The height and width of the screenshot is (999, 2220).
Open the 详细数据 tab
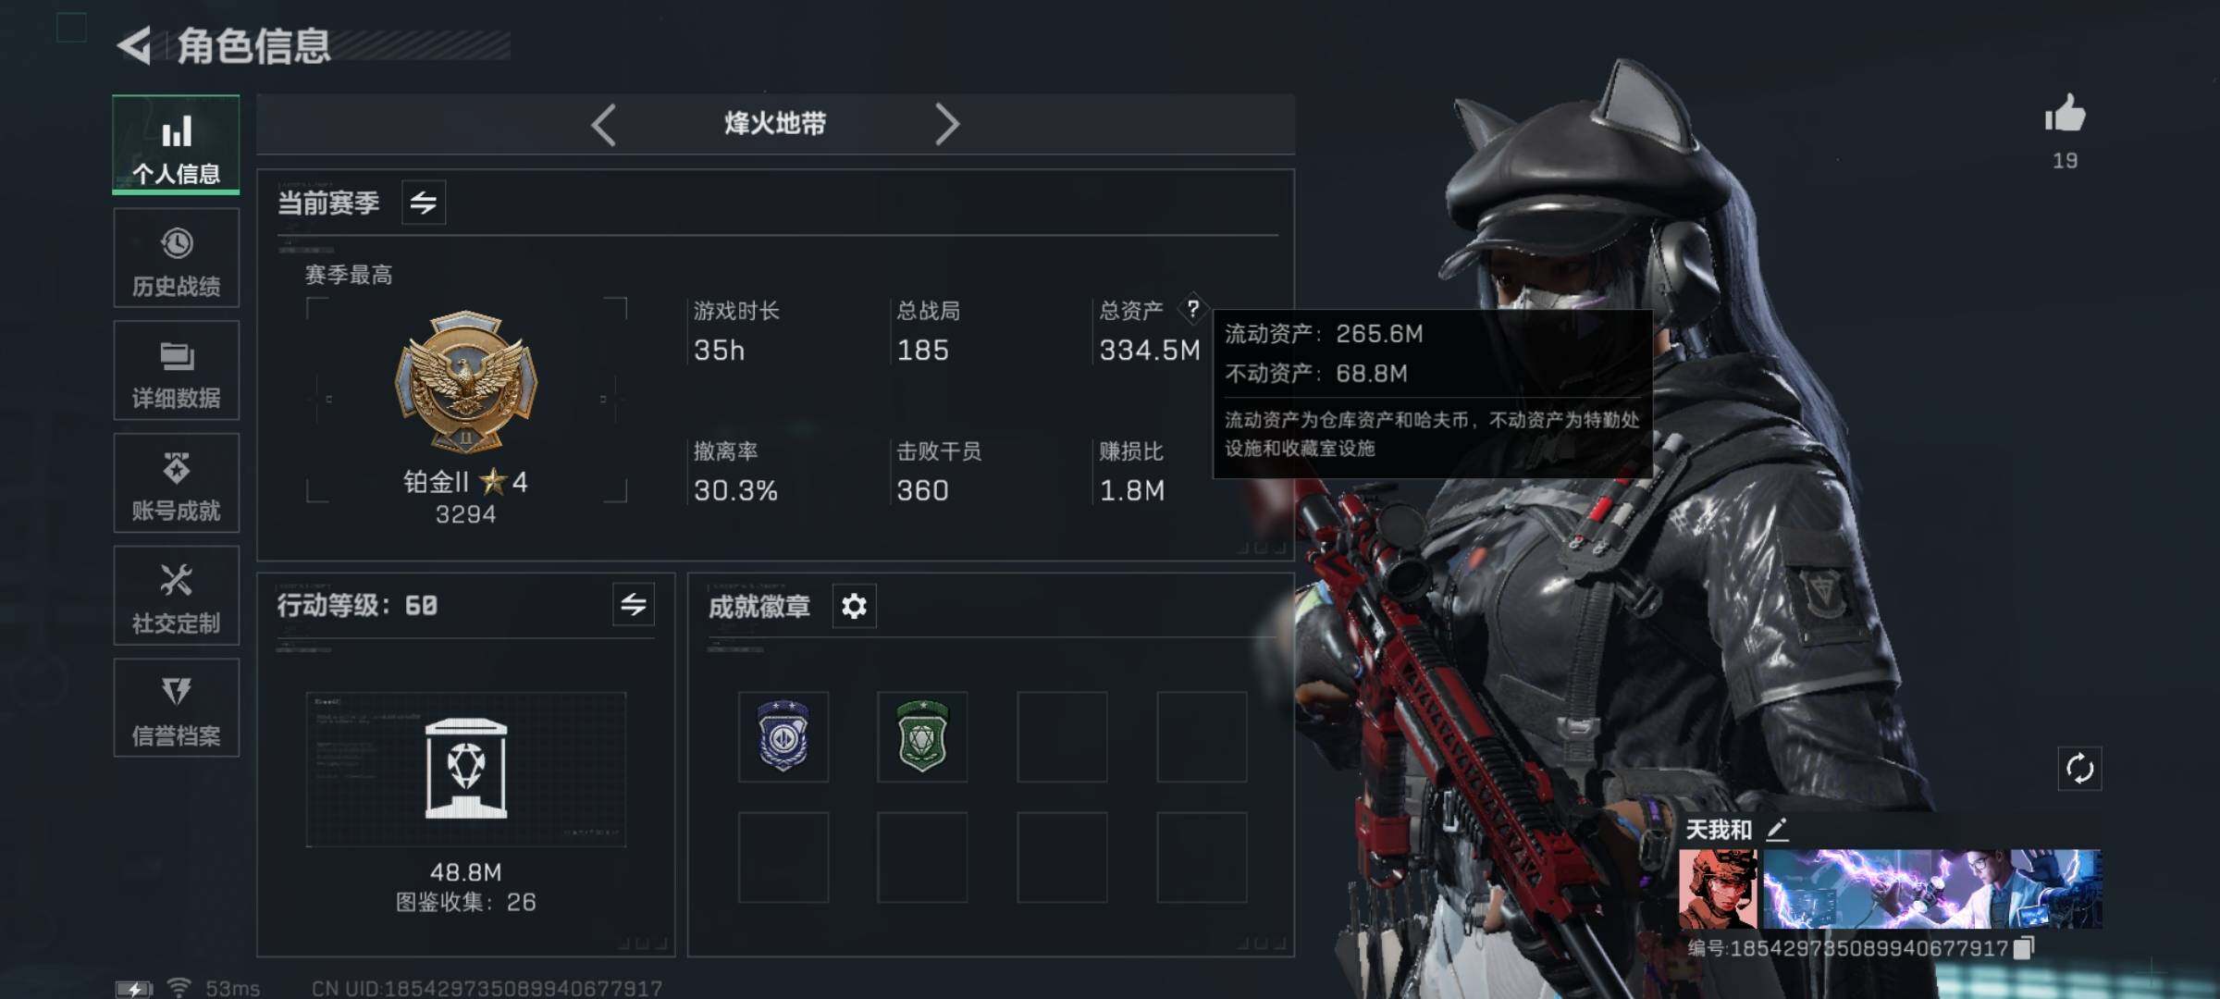[x=176, y=371]
